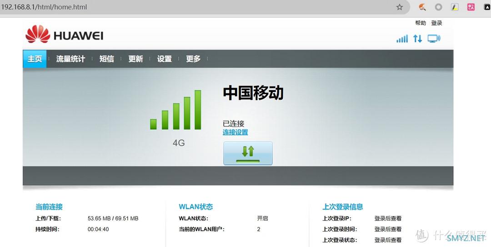Screen dimensions: 491x247
Task: Click the 当前连接 heading
Action: (49, 207)
